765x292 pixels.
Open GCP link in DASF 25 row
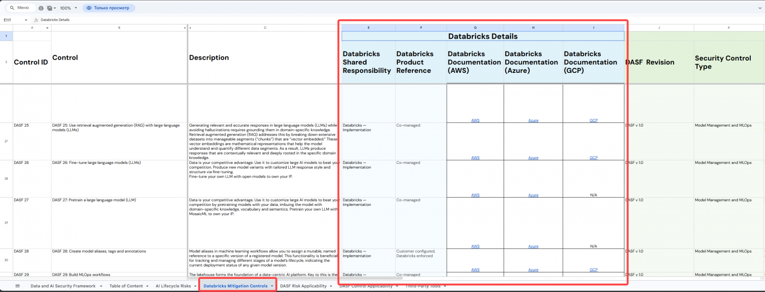[x=593, y=157]
